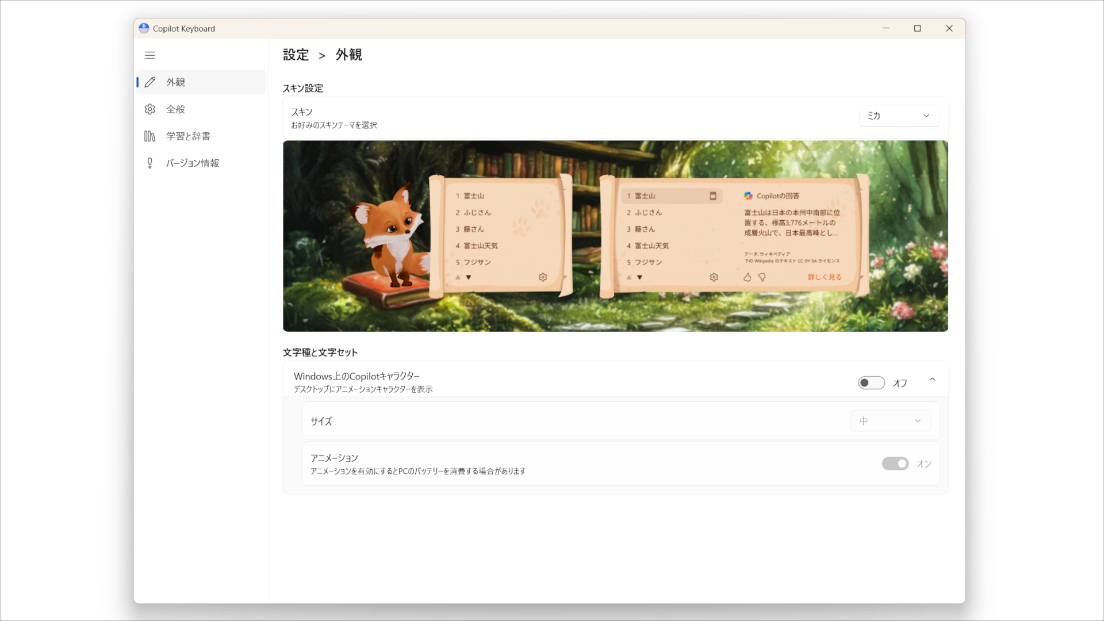
Task: Turn off the アニメーション switch
Action: click(x=895, y=463)
